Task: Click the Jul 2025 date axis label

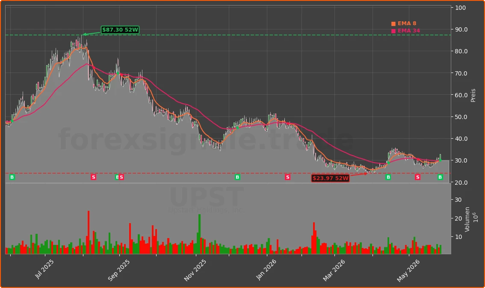Action: 44,269
